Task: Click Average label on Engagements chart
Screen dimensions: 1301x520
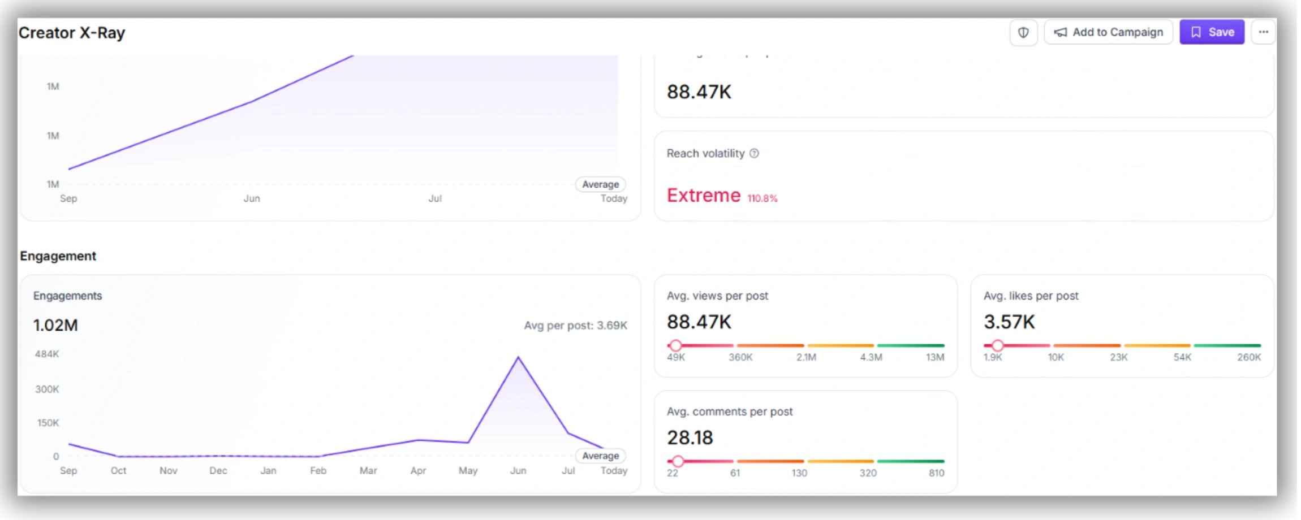Action: tap(600, 456)
